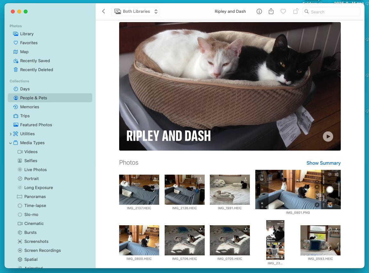The width and height of the screenshot is (369, 273).
Task: Play the Ripley and Dash memory movie
Action: tap(328, 136)
